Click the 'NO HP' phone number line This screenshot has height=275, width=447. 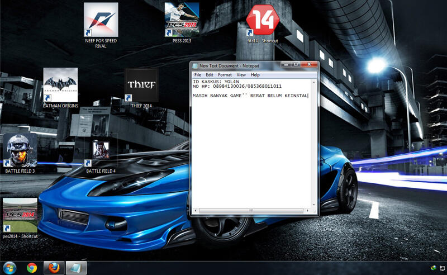pyautogui.click(x=237, y=86)
